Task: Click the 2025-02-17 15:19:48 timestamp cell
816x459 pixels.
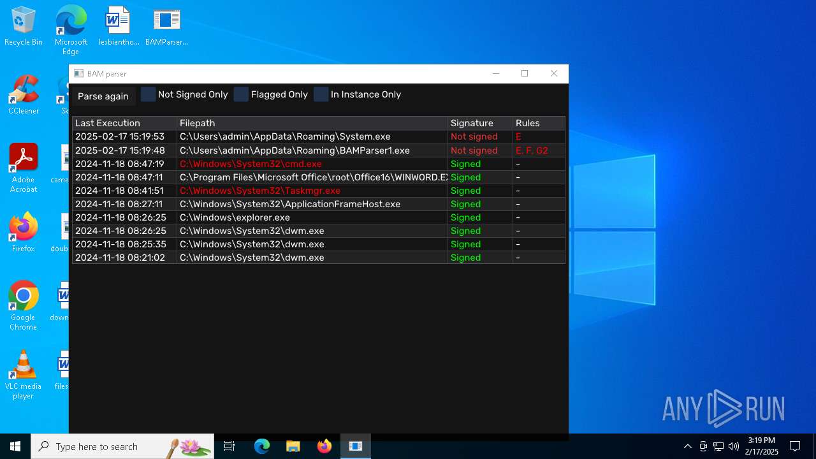Action: 124,150
